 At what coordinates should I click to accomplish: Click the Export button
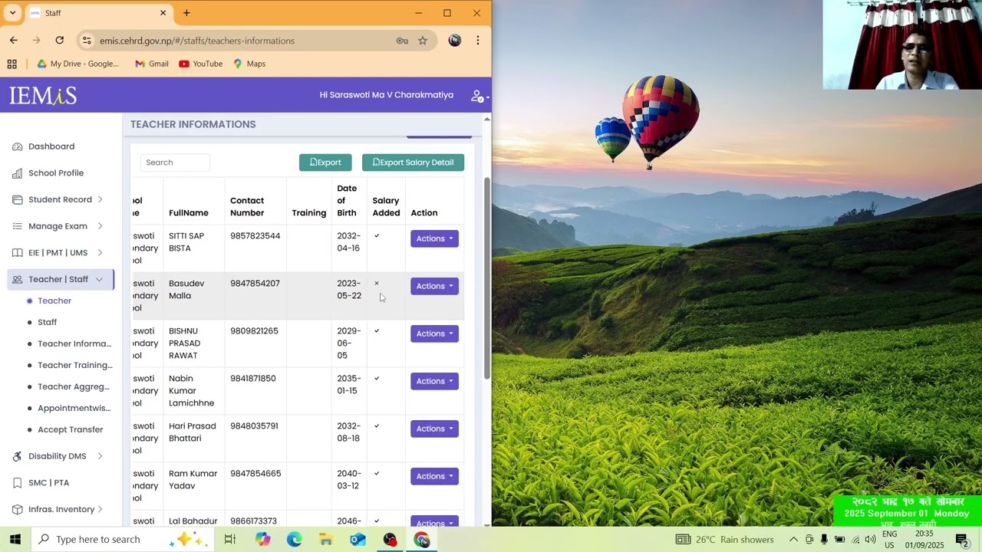[325, 163]
